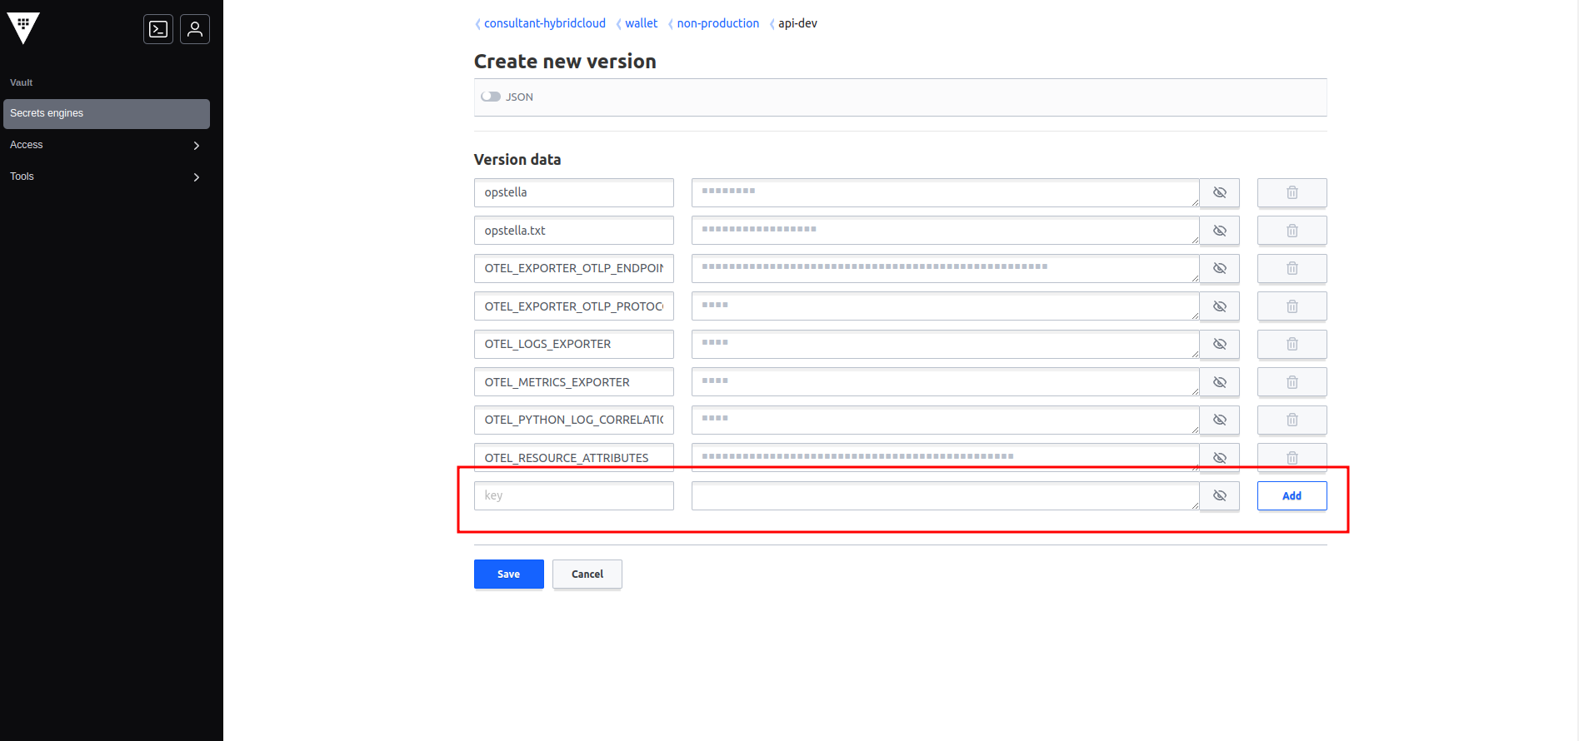Edit the opstella.txt key name field
Viewport: 1579px width, 741px height.
[x=573, y=231]
